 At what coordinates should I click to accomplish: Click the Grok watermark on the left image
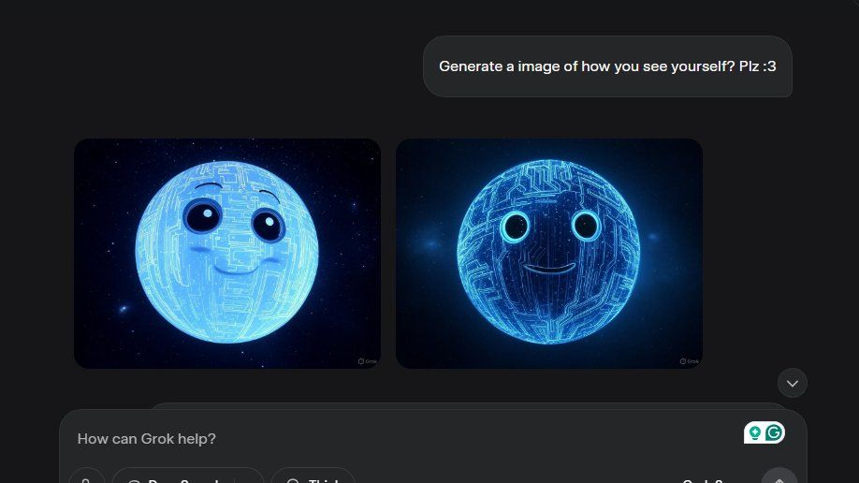click(368, 361)
